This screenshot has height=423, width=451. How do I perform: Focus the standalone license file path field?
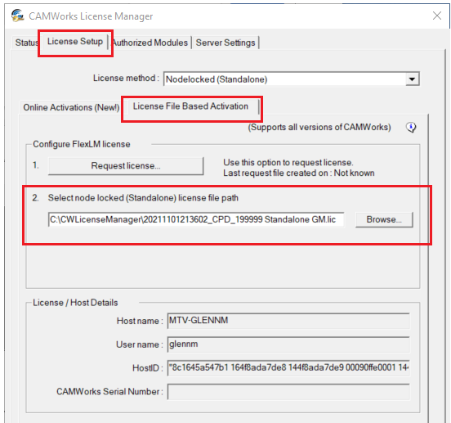196,220
